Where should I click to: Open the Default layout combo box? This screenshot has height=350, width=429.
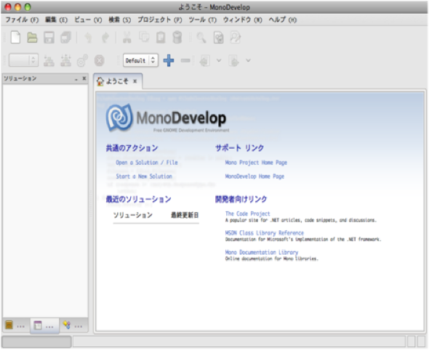(140, 60)
